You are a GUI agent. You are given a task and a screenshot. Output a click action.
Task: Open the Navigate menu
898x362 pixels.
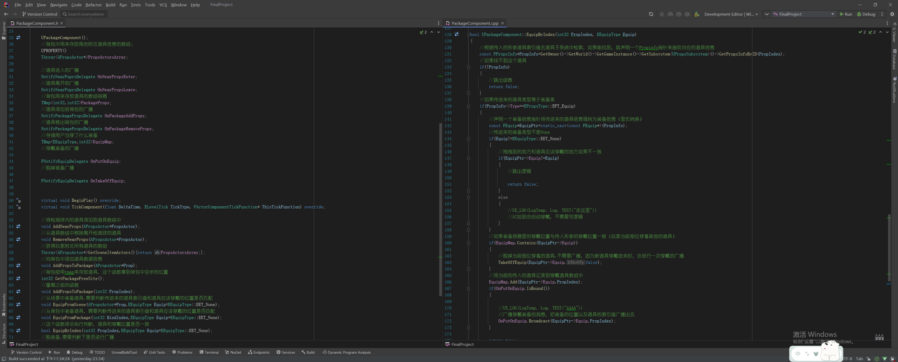59,5
